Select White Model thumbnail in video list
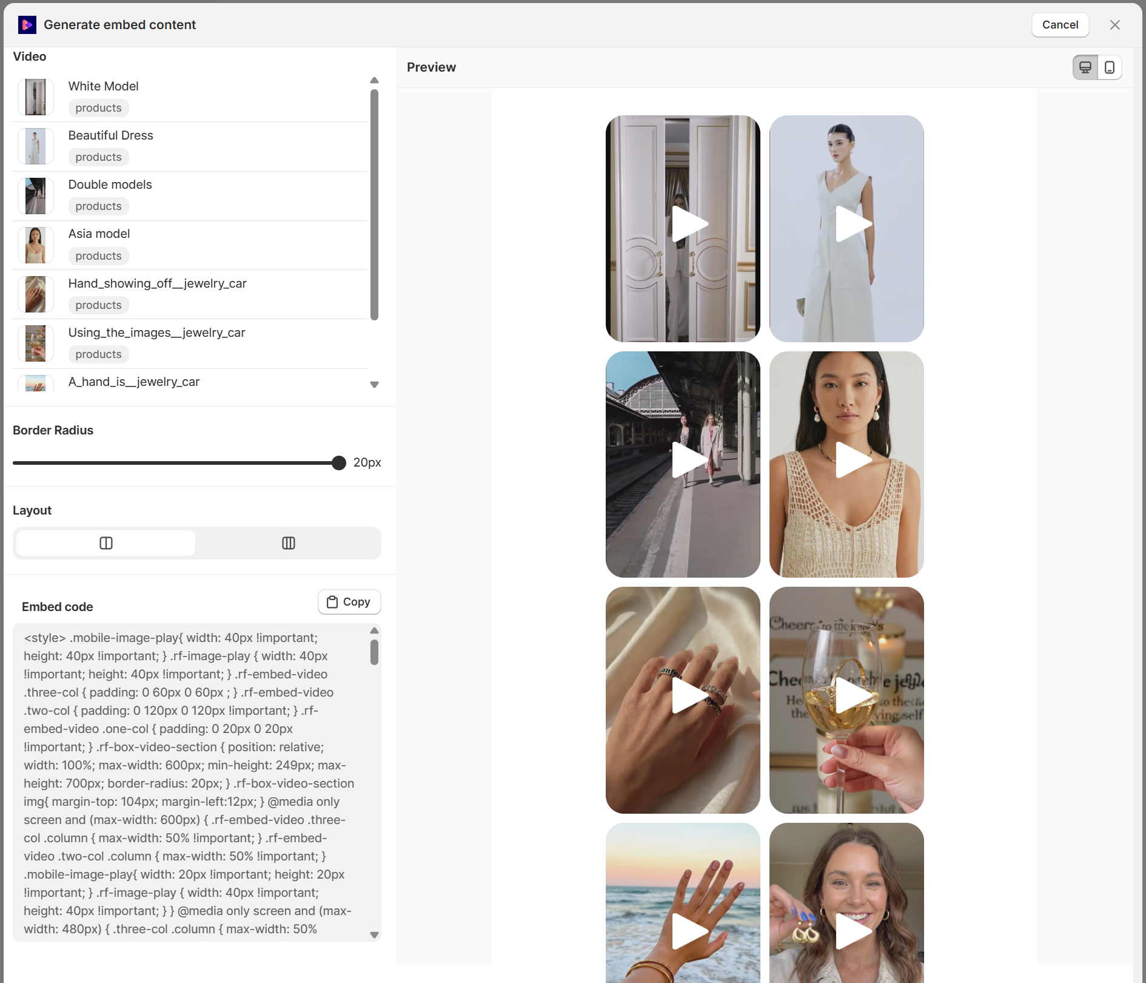This screenshot has width=1146, height=983. pos(36,97)
